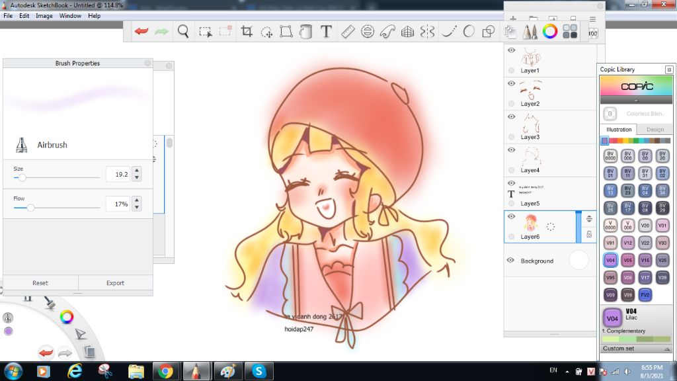This screenshot has height=381, width=677.
Task: Open the Help menu
Action: (94, 16)
